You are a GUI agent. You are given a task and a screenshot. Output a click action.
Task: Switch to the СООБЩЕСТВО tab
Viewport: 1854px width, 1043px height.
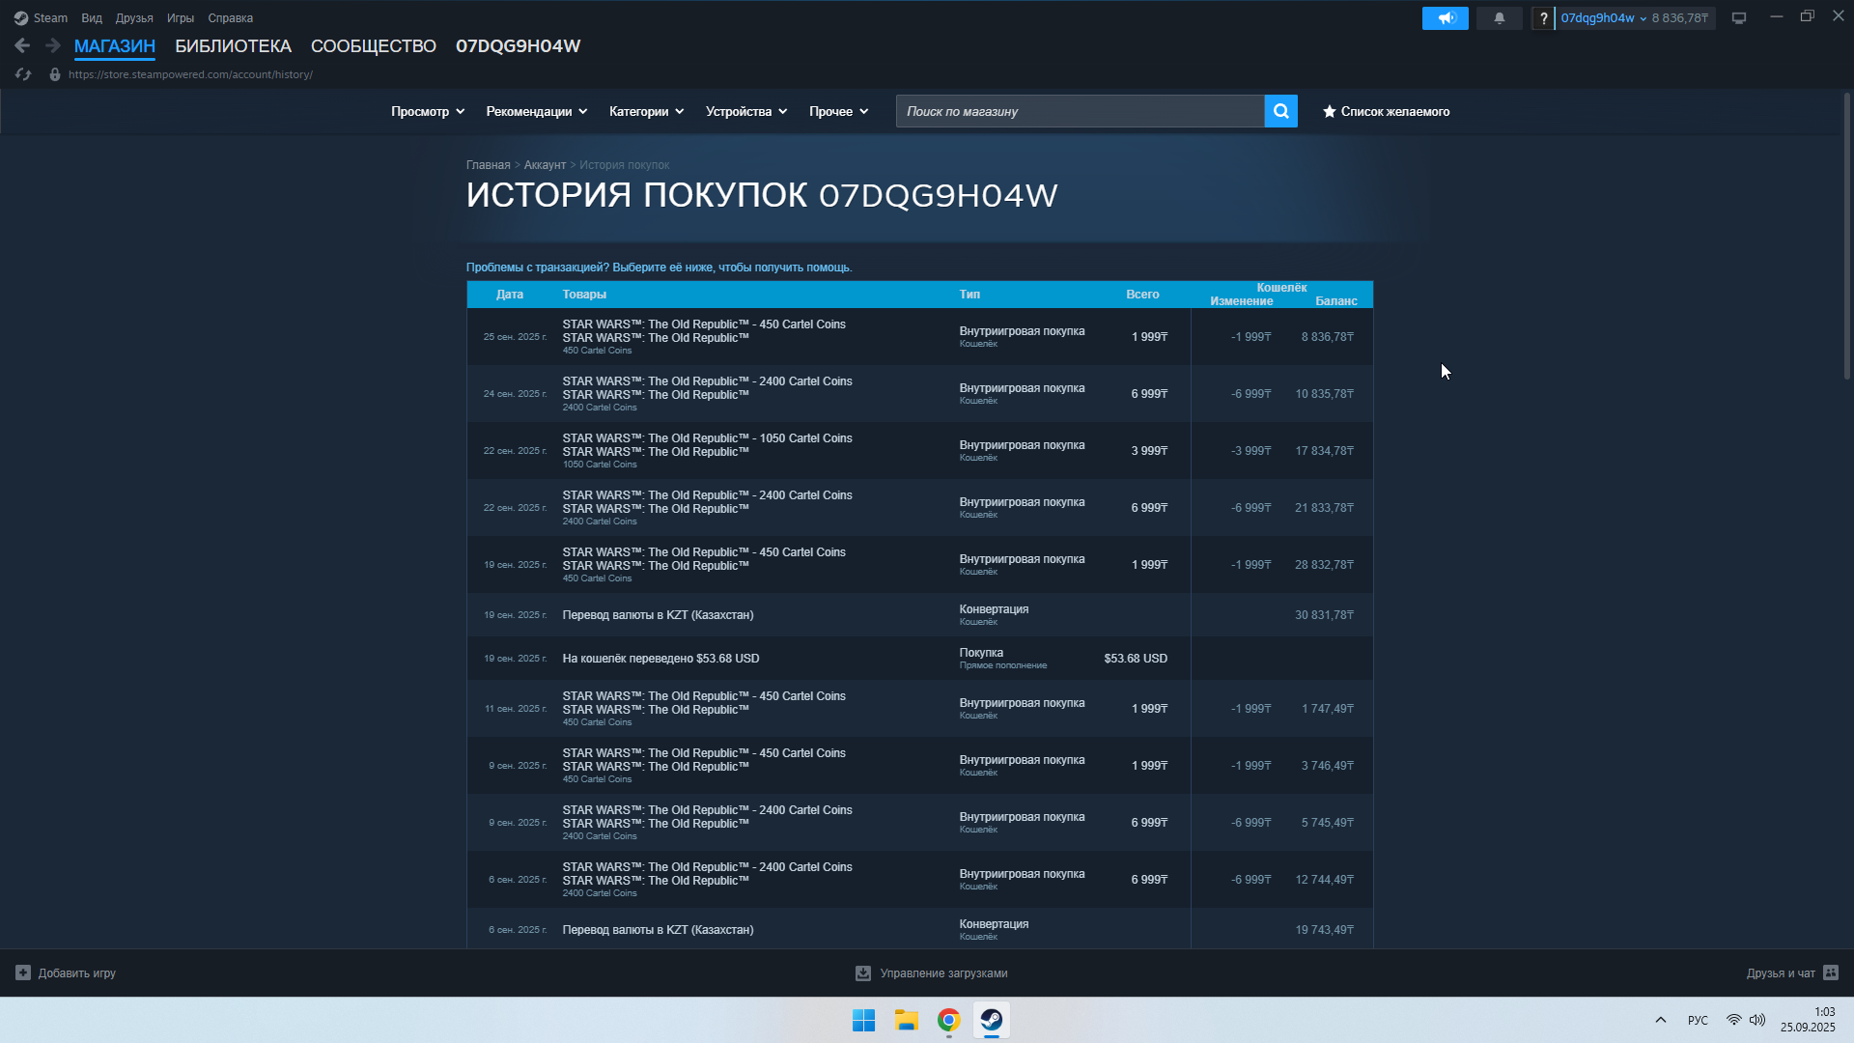374,46
